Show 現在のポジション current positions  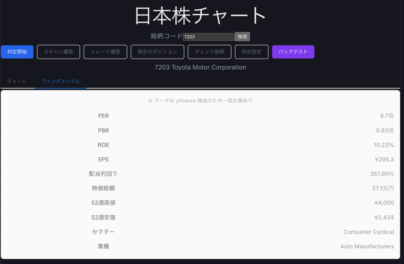157,52
